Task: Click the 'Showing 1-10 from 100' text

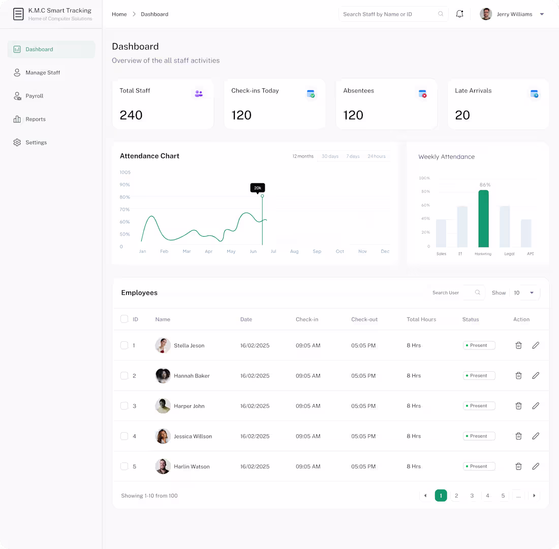Action: pyautogui.click(x=149, y=496)
